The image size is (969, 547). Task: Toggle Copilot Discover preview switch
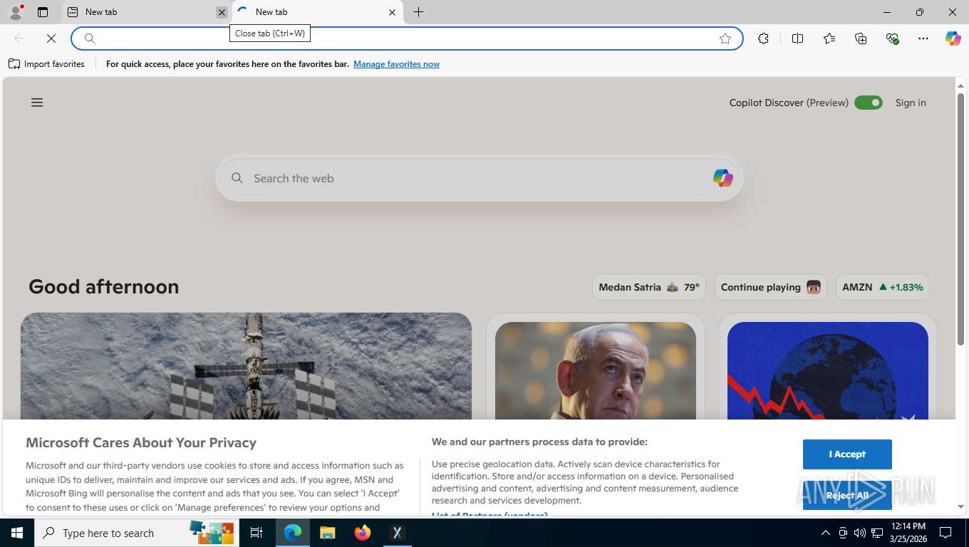[x=869, y=103]
